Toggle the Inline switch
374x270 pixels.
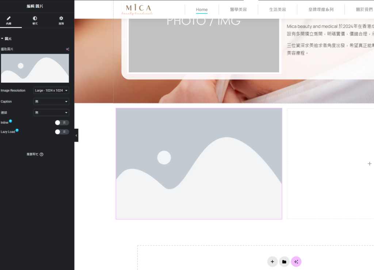tap(62, 123)
